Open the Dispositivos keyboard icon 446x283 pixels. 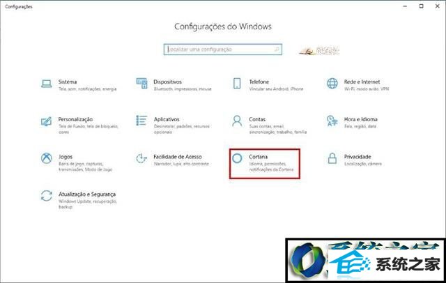(x=141, y=84)
